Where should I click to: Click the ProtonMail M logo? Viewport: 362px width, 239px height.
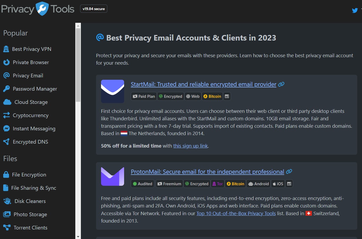[112, 176]
